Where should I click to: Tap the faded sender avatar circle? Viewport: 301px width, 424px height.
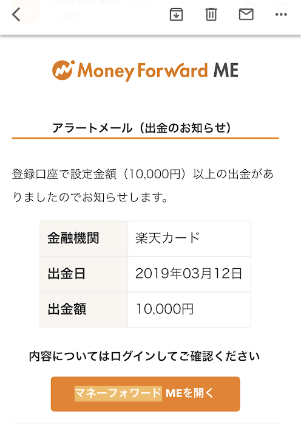click(27, 11)
